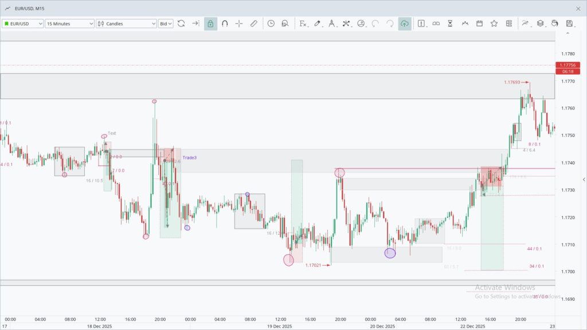587x330 pixels.
Task: Open the pencil drawing tools
Action: 317,23
